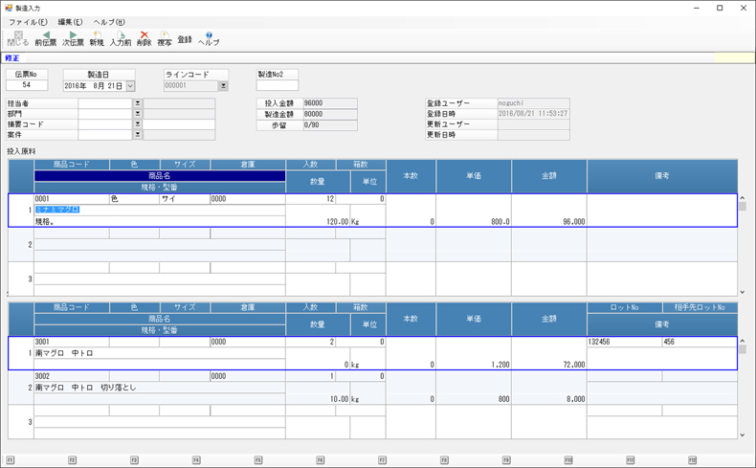756x468 pixels.
Task: Click the 閉じる (close) toolbar icon
Action: click(18, 38)
